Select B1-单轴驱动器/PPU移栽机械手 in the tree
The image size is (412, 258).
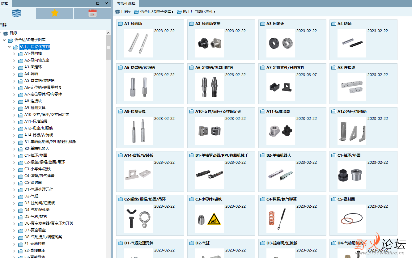coord(50,142)
